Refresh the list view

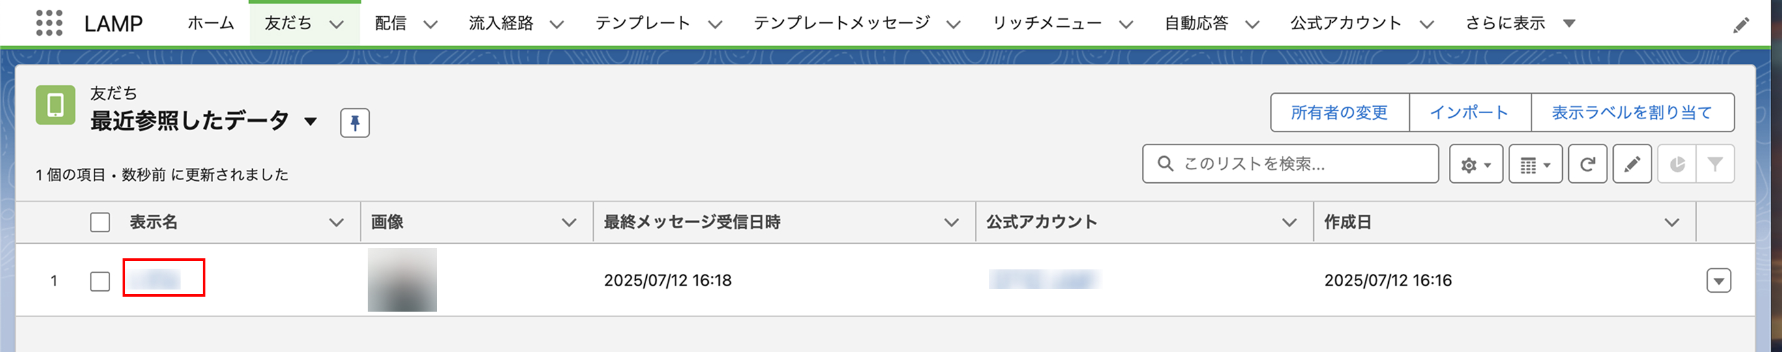pos(1587,164)
